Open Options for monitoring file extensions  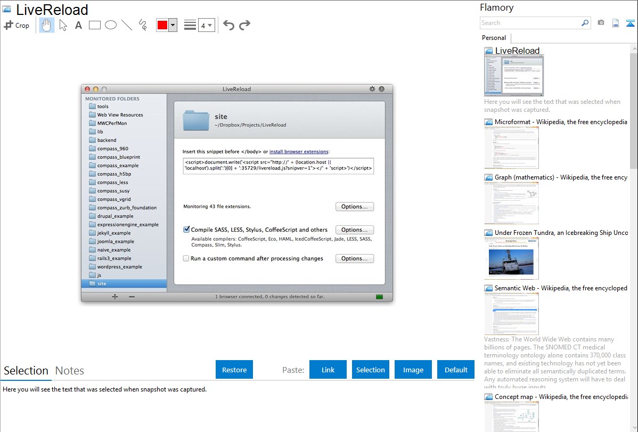tap(354, 207)
